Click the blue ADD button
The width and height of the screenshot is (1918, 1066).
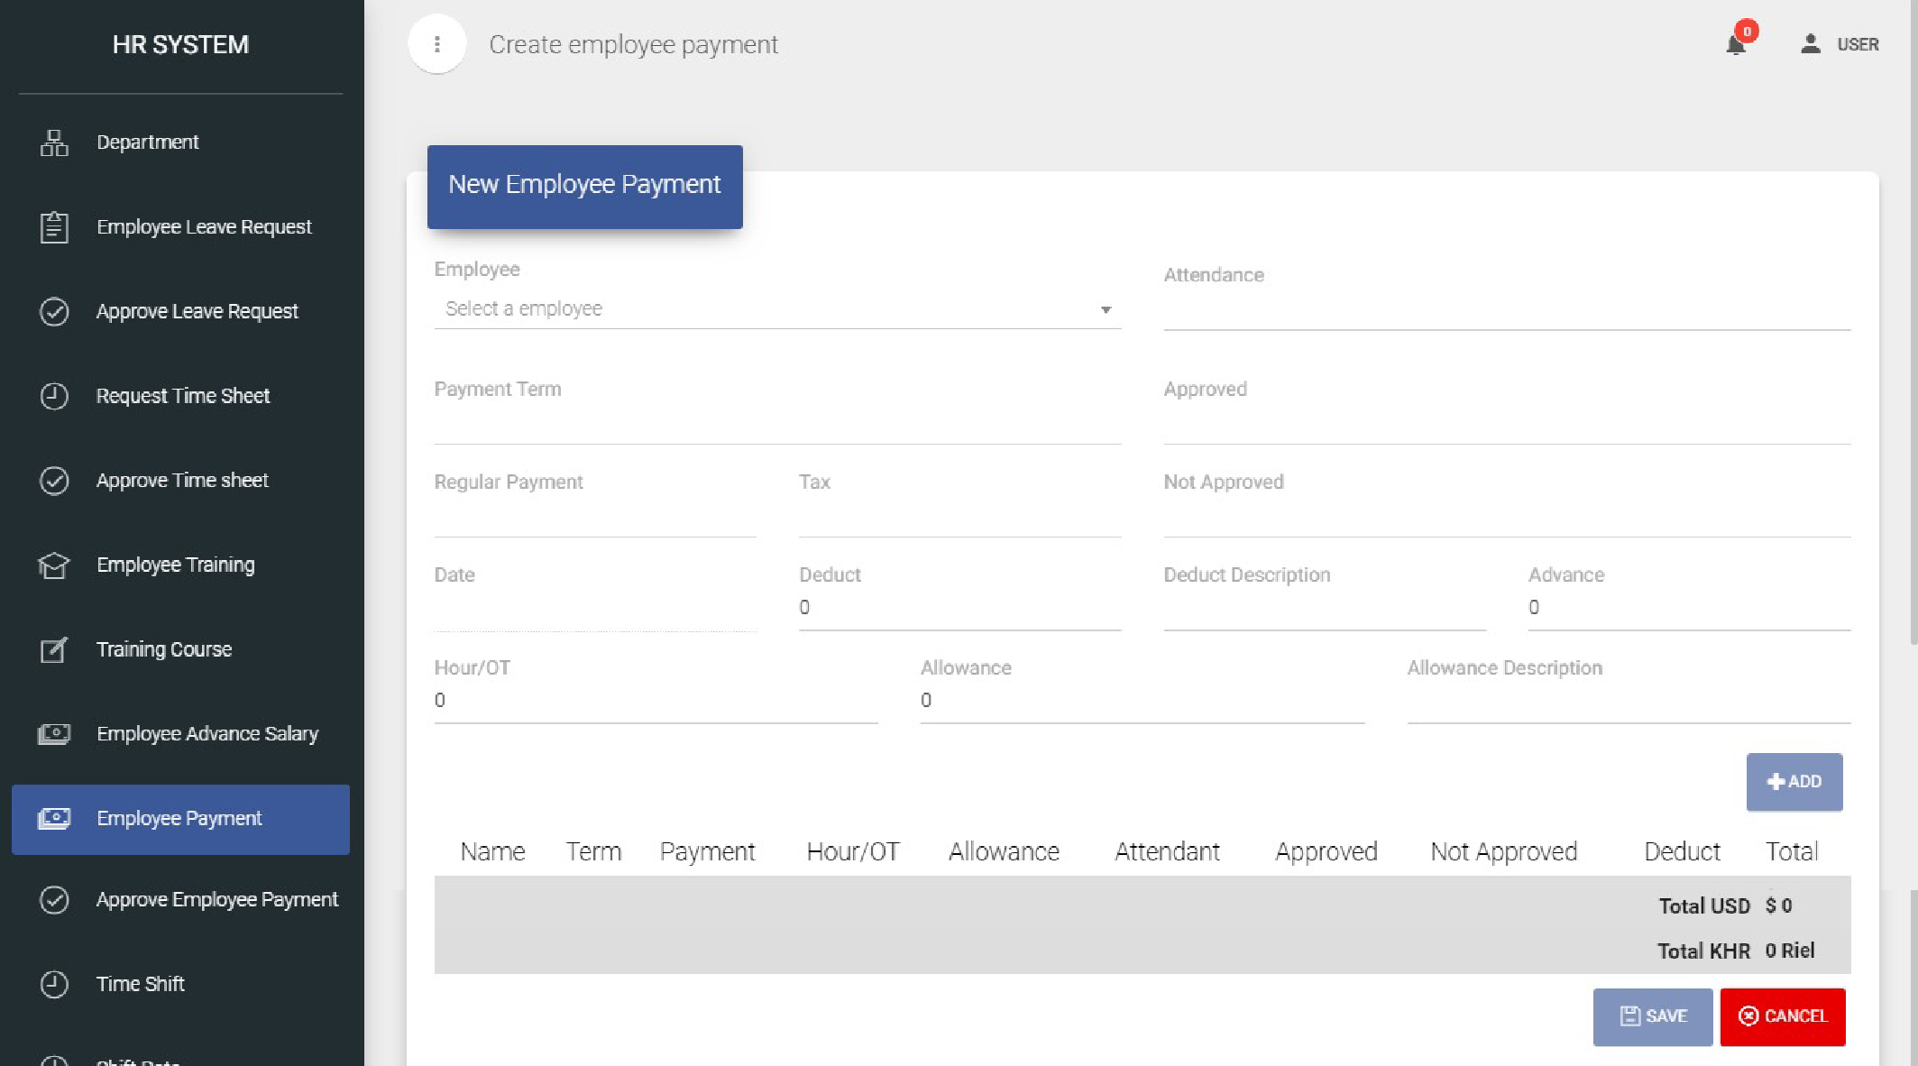[x=1794, y=781]
